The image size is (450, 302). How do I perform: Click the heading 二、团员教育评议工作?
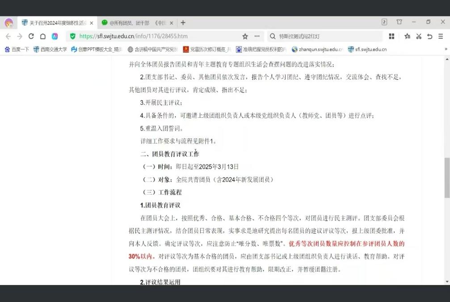[x=170, y=154]
